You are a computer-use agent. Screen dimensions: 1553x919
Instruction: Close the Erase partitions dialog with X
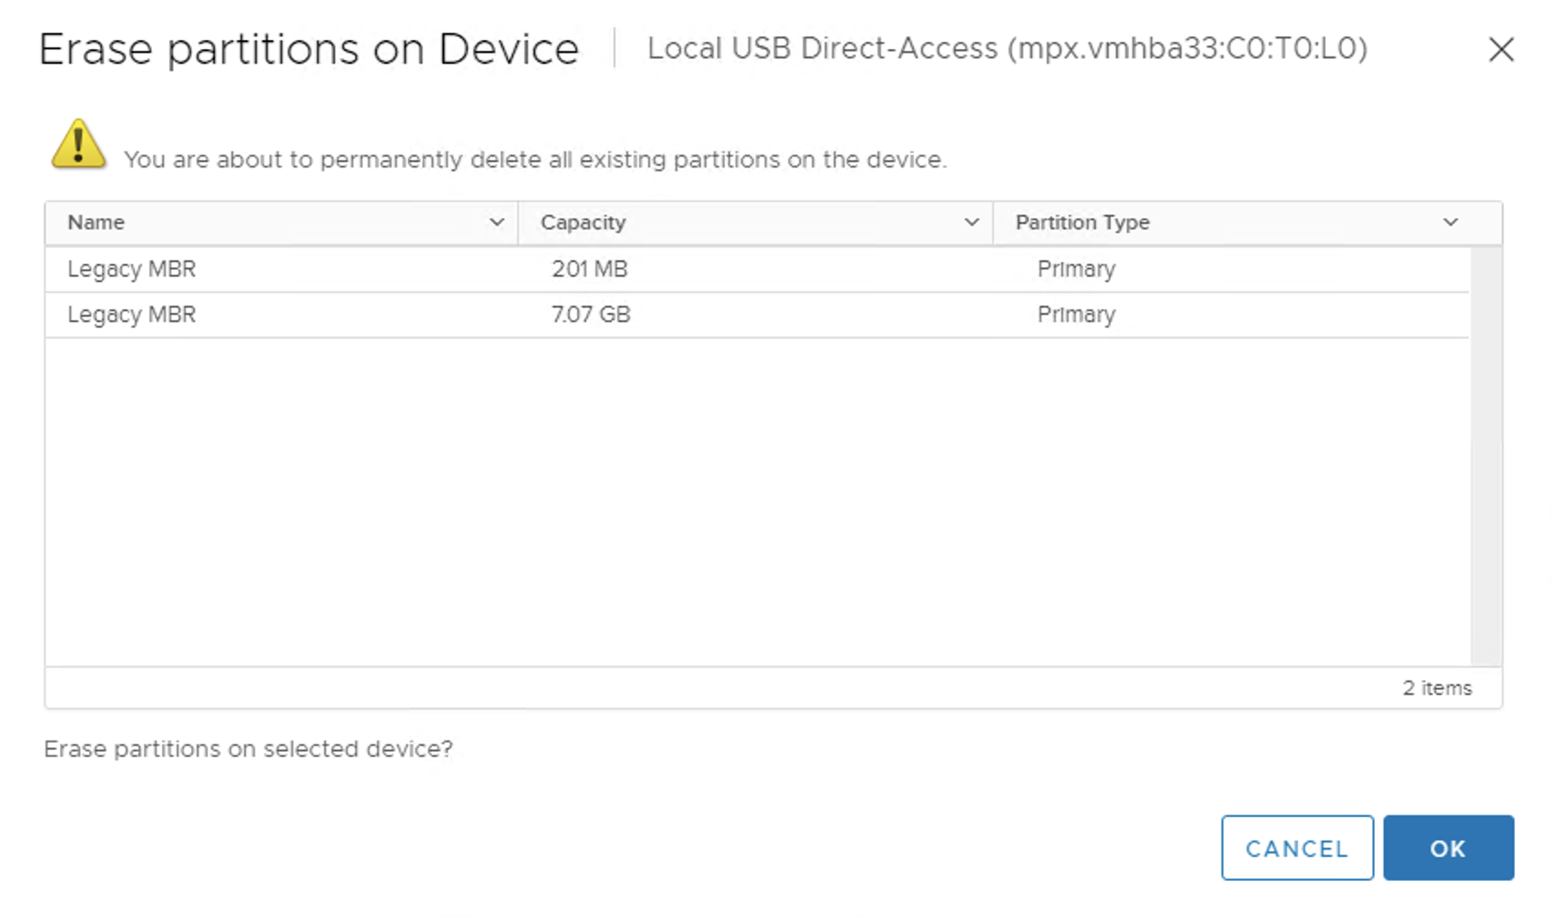point(1501,49)
